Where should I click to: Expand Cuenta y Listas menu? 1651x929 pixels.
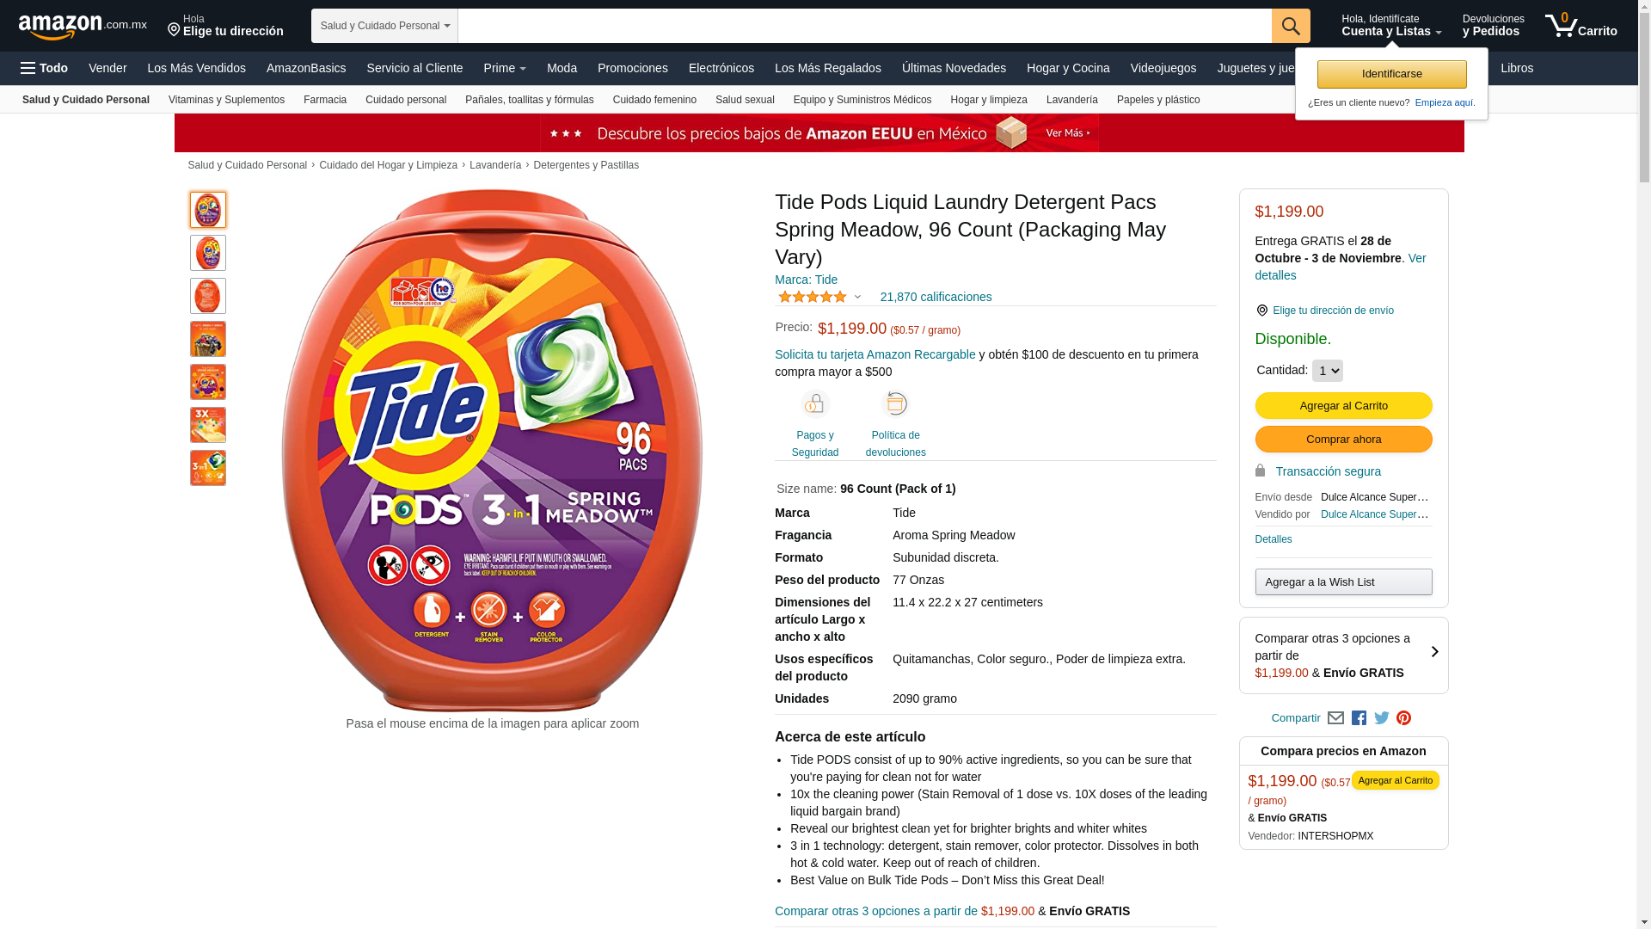point(1391,26)
